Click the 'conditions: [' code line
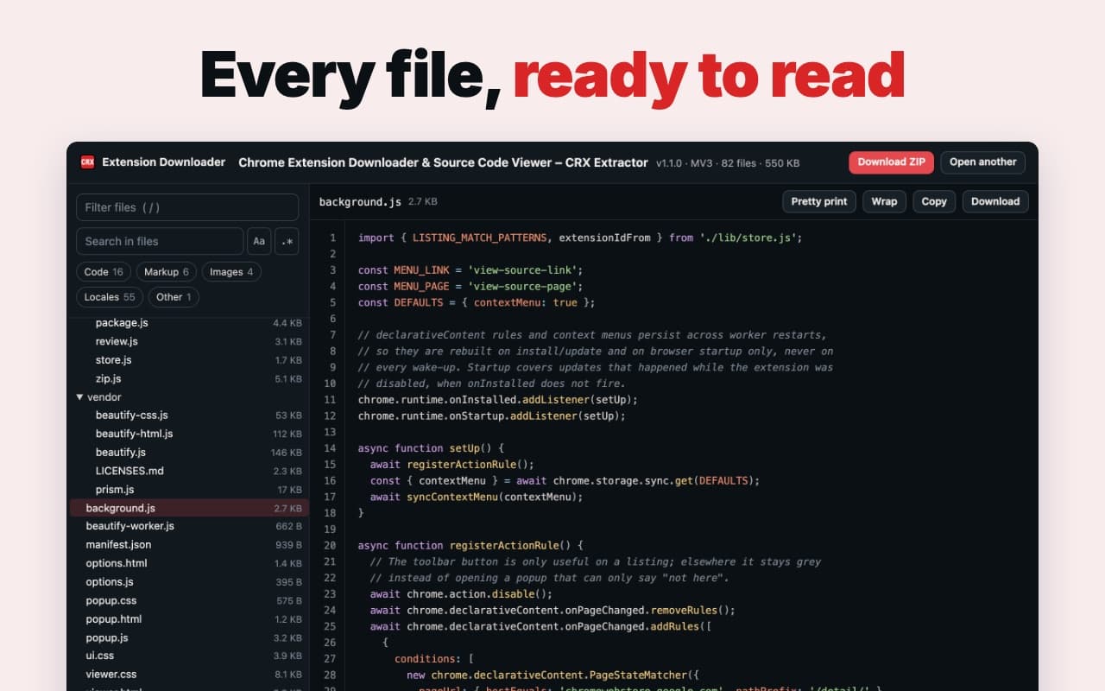This screenshot has height=691, width=1105. pyautogui.click(x=434, y=659)
